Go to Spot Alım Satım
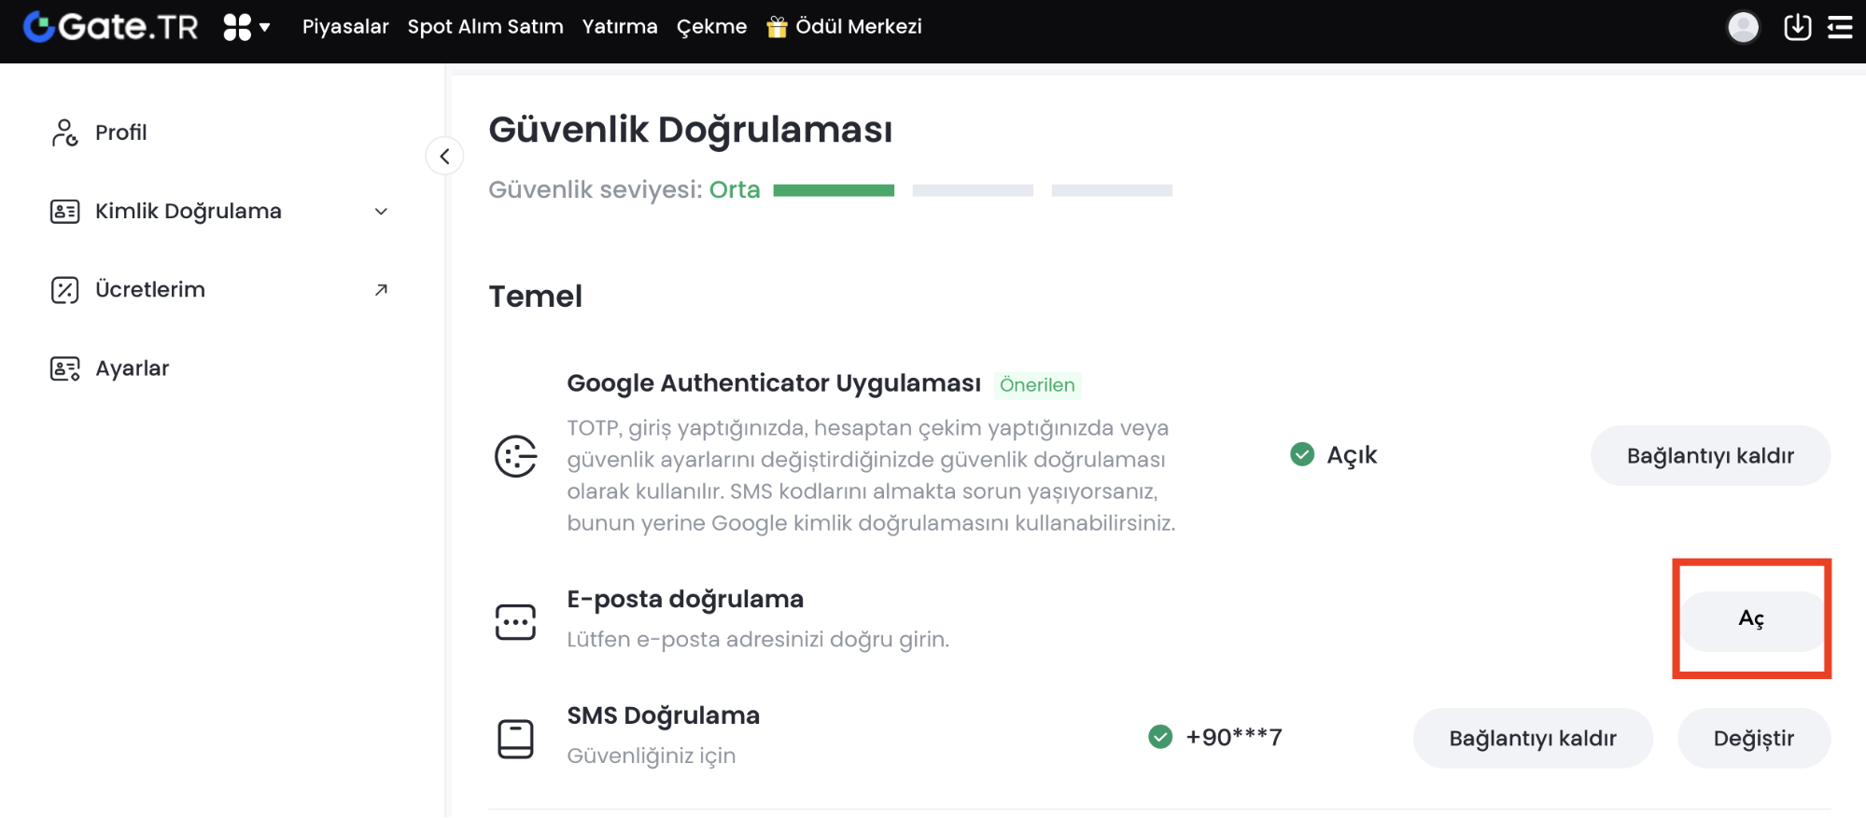The height and width of the screenshot is (818, 1866). click(485, 27)
